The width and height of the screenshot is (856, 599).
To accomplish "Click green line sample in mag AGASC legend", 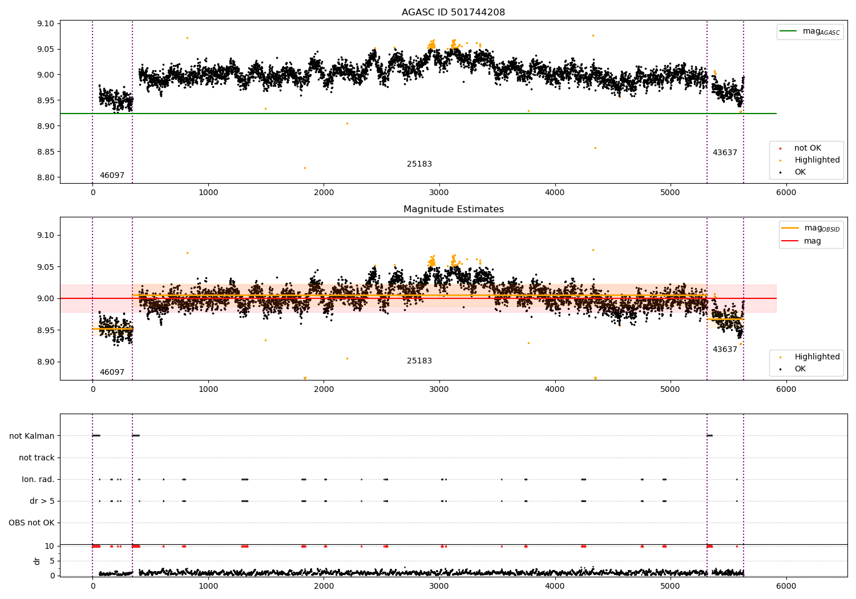I will [789, 31].
